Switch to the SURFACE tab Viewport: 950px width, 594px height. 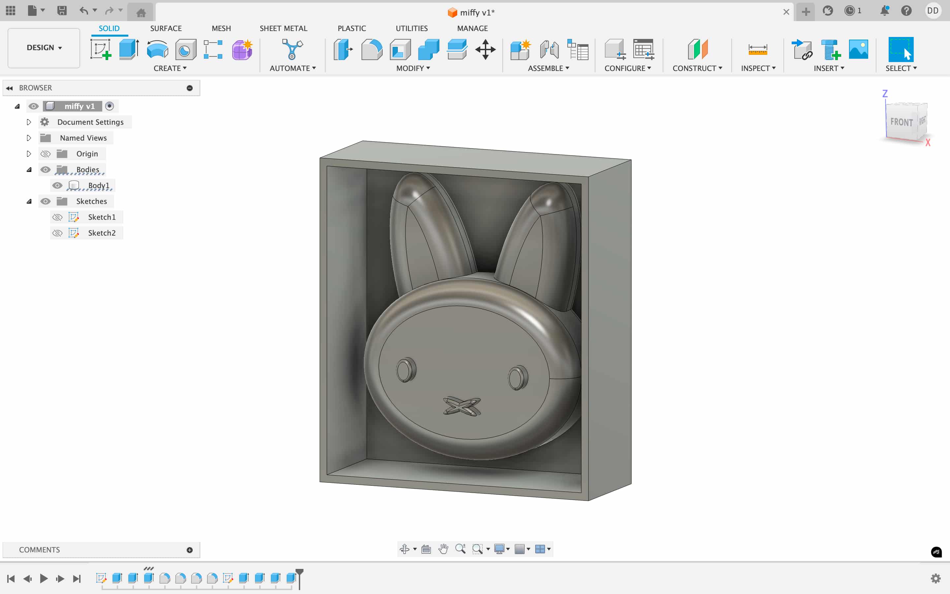point(166,28)
